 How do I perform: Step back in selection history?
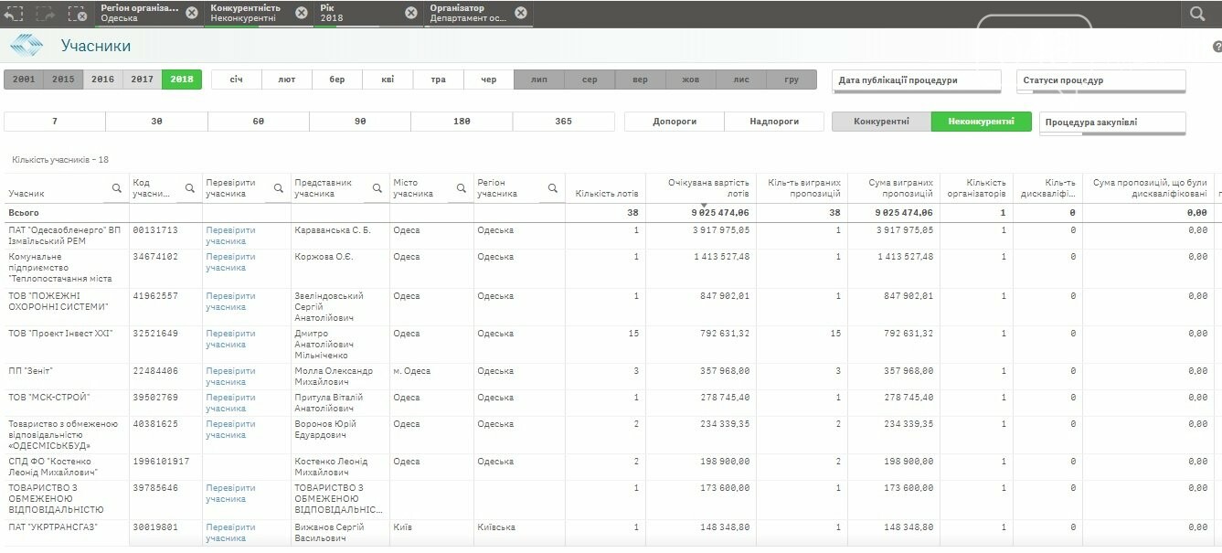coord(14,13)
